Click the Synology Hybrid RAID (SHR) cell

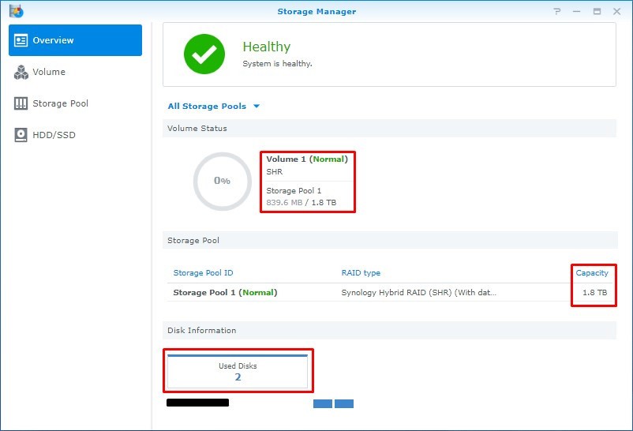(418, 292)
